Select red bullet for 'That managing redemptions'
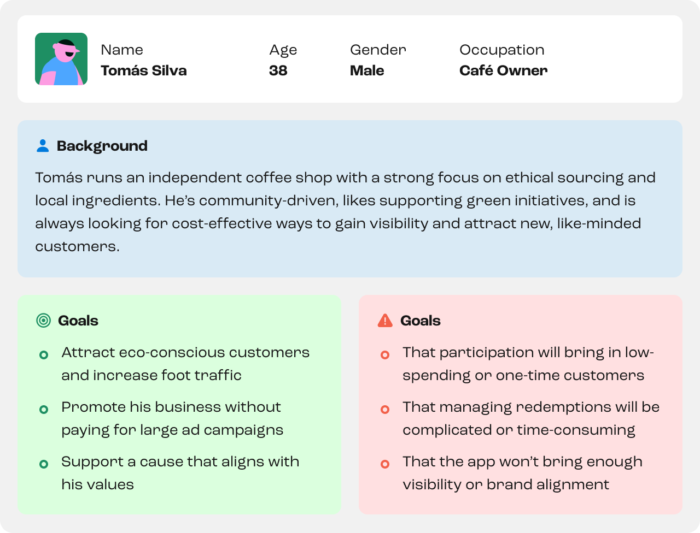Image resolution: width=700 pixels, height=533 pixels. pos(385,410)
